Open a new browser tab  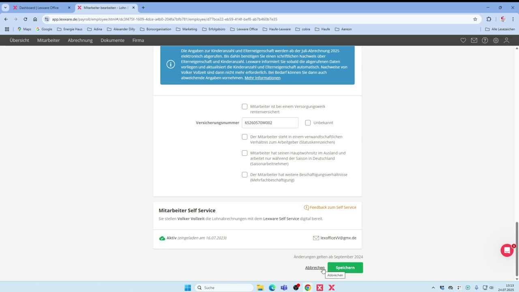[143, 8]
